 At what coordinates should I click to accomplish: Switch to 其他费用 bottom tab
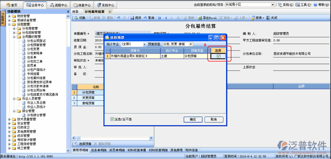177,150
